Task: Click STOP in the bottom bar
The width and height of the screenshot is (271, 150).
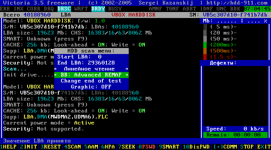Action: (247, 147)
